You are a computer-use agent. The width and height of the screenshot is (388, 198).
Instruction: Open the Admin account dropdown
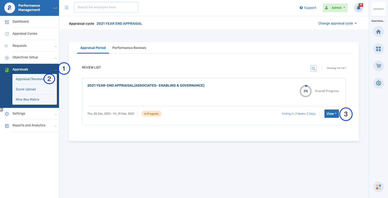click(x=335, y=8)
